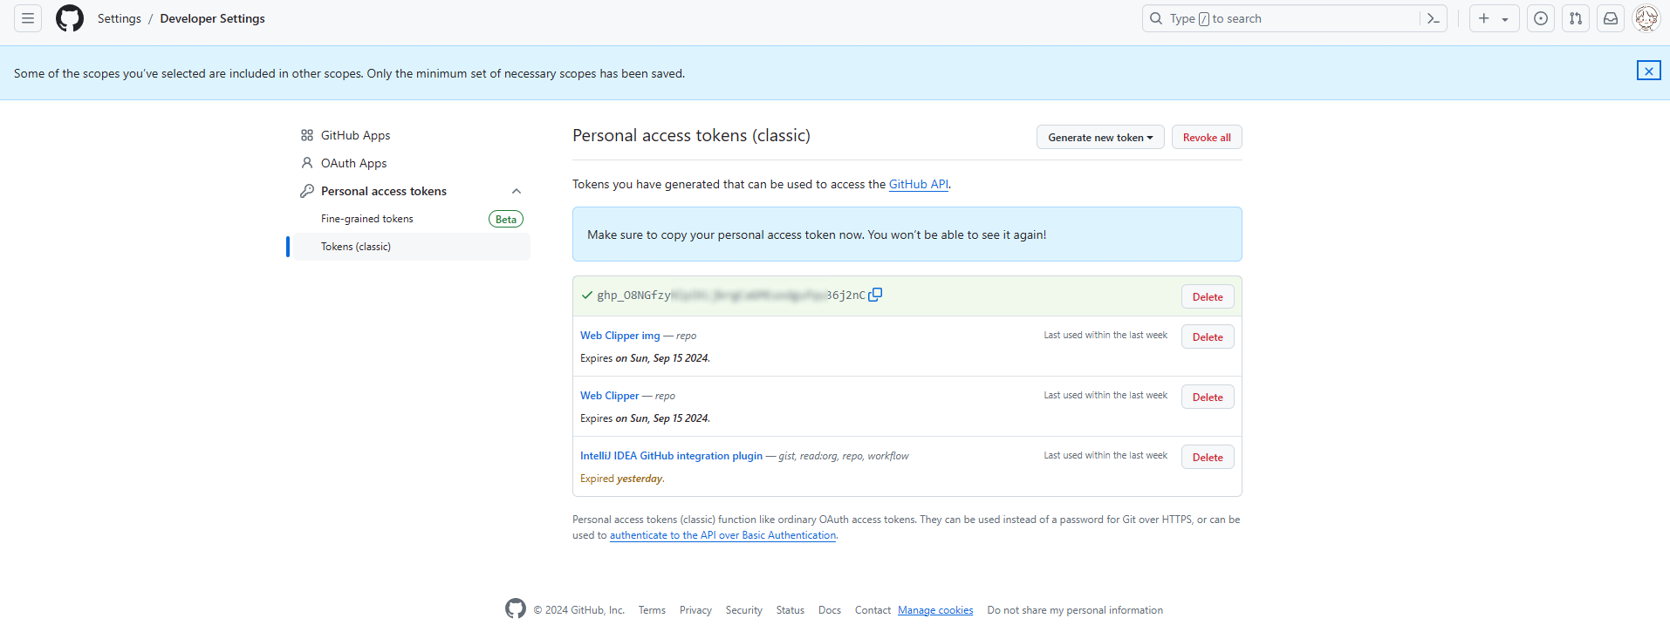
Task: Copy the new token with clipboard icon
Action: (875, 295)
